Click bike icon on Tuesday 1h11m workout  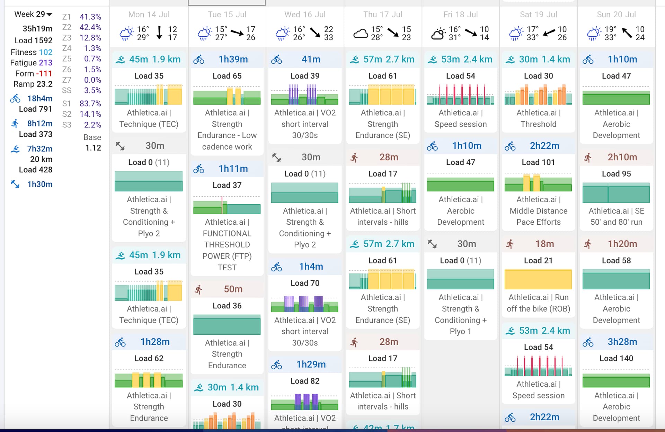click(199, 169)
